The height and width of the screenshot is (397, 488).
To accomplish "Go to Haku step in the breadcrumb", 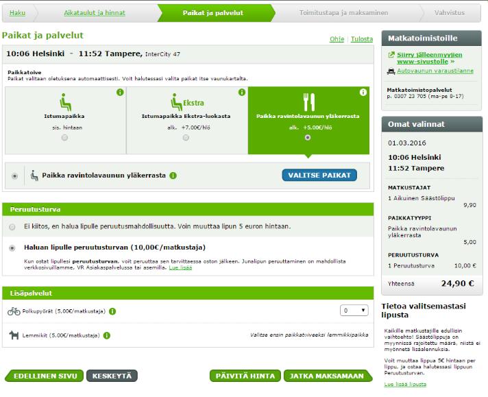I will (17, 13).
